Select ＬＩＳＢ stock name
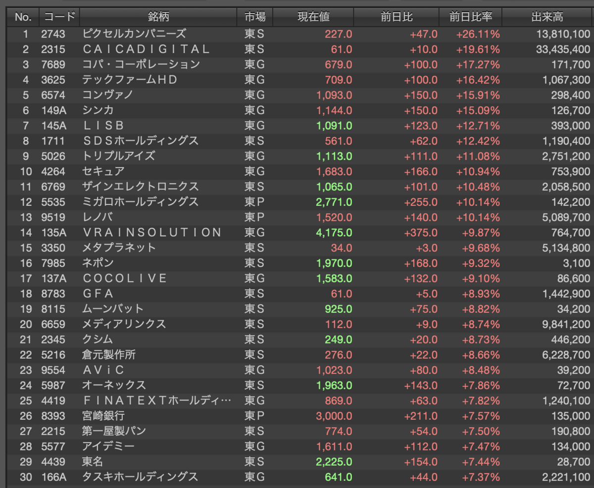 pos(103,126)
